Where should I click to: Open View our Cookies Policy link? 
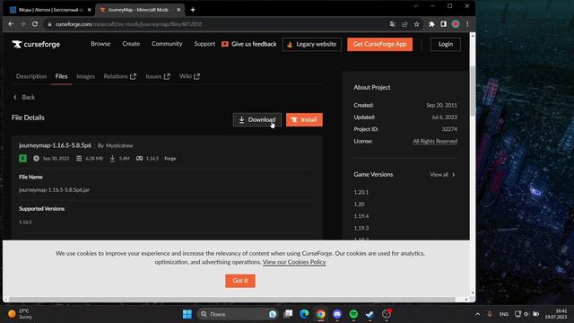294,262
